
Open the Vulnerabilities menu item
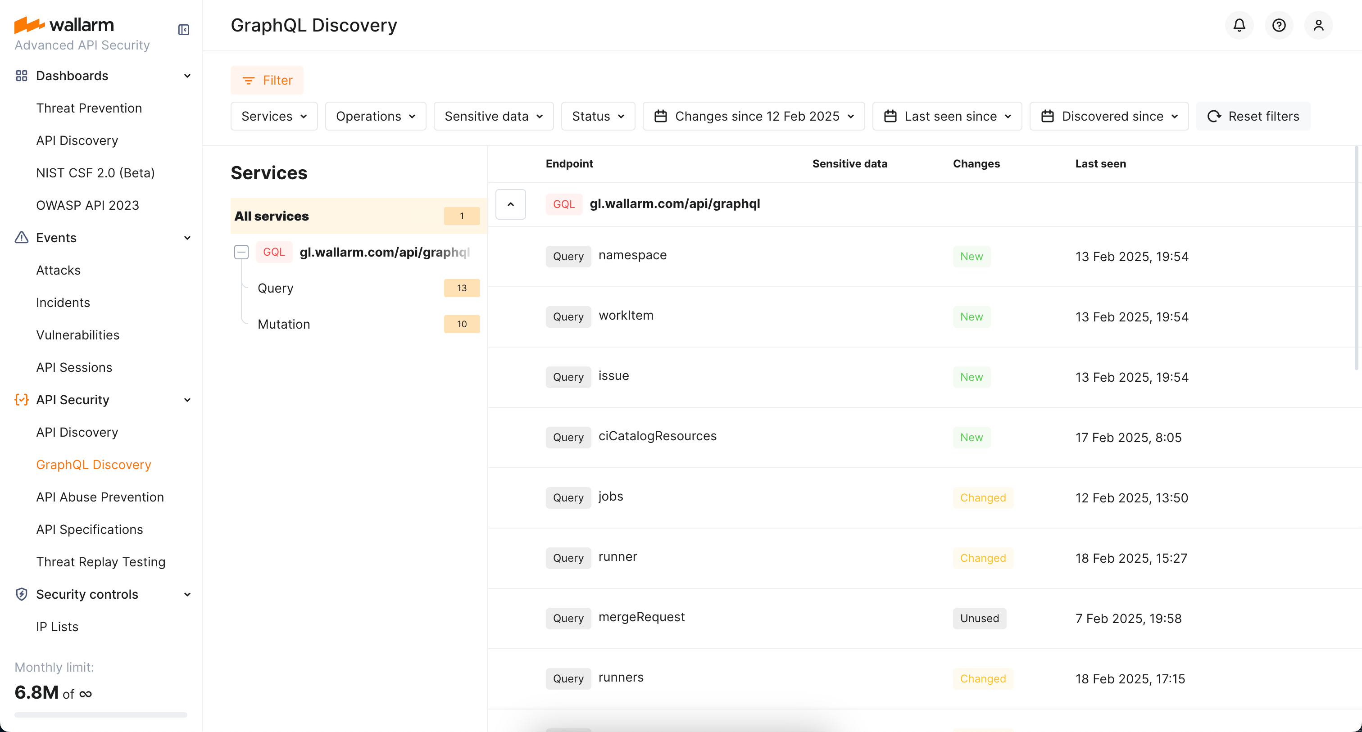click(78, 335)
